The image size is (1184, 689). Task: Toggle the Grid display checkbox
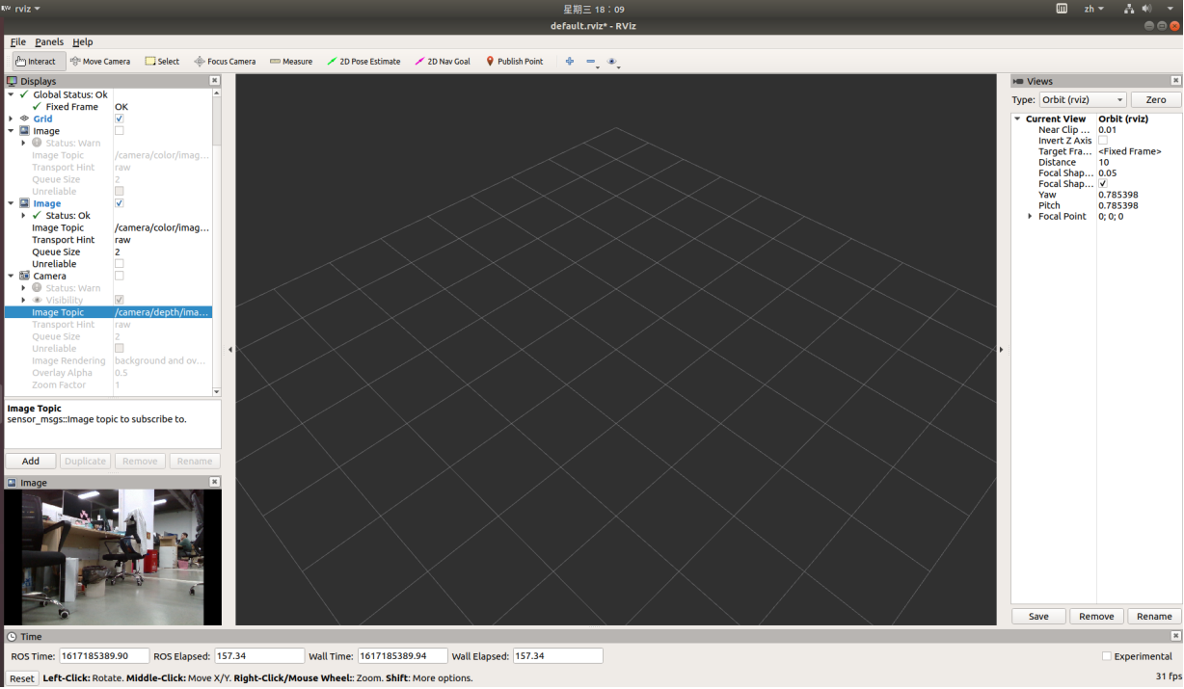click(120, 119)
